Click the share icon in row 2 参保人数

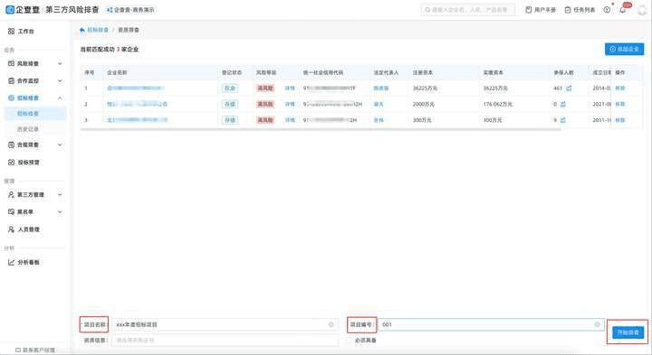(x=563, y=104)
